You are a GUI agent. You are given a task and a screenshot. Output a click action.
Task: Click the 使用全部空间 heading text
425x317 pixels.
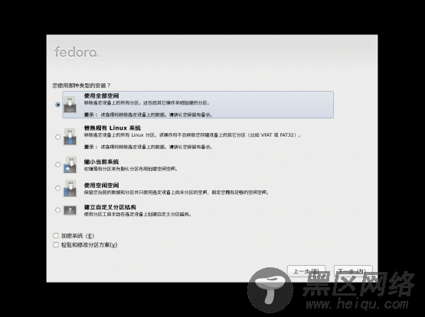tap(101, 95)
